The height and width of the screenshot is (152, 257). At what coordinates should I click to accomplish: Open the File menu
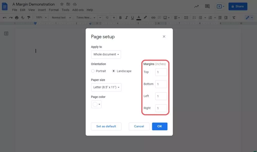(x=15, y=10)
